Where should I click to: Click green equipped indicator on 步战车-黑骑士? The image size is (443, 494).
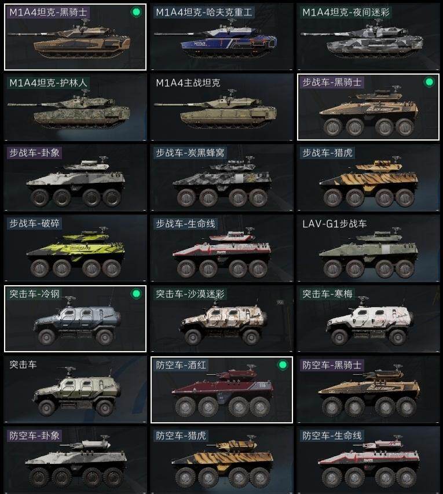[x=429, y=82]
